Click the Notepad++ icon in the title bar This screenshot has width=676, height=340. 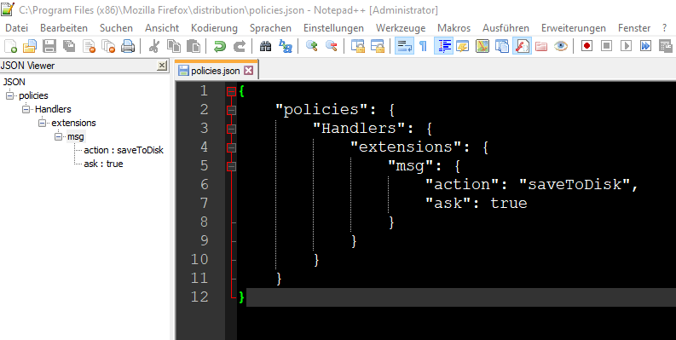[x=8, y=9]
